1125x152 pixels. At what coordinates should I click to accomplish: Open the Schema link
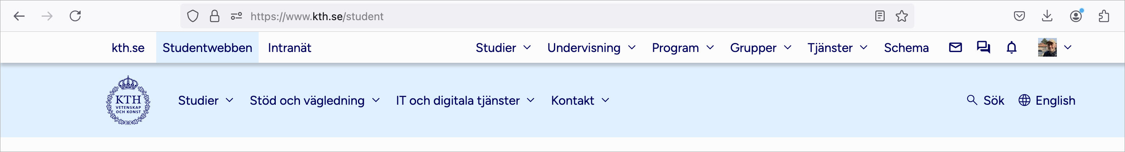(906, 47)
